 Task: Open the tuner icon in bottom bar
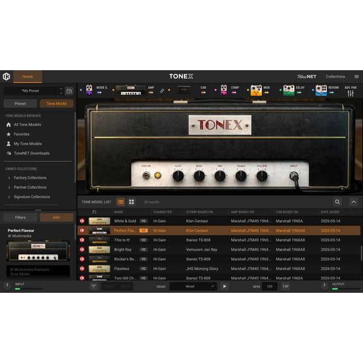pyautogui.click(x=94, y=287)
